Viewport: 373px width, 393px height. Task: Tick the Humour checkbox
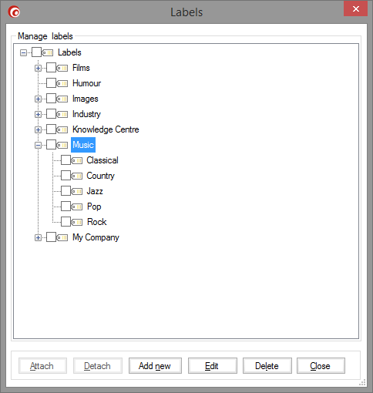pos(51,83)
